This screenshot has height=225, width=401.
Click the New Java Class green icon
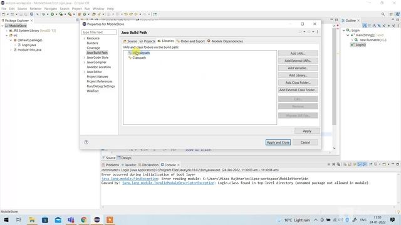85,14
